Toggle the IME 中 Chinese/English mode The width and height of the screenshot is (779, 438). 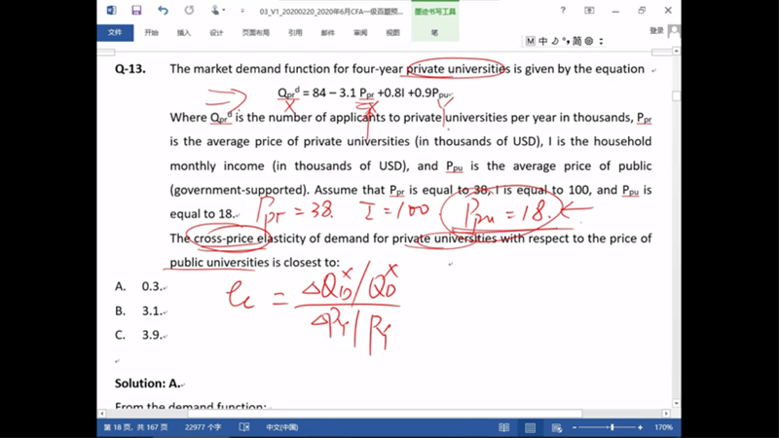tap(542, 42)
